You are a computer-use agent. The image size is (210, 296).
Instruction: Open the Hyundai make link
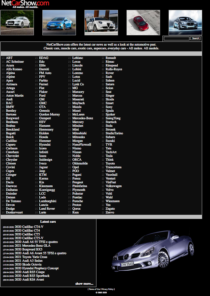(45, 145)
